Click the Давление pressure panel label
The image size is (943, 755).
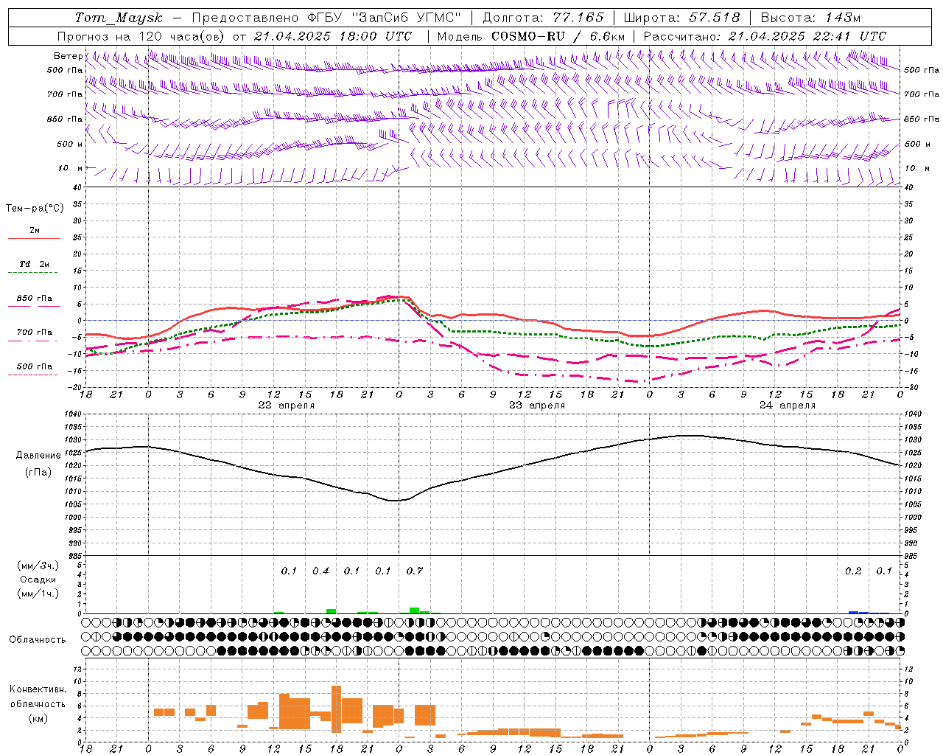(x=38, y=456)
